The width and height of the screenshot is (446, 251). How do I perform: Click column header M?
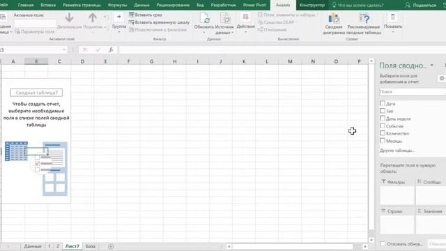[290, 61]
